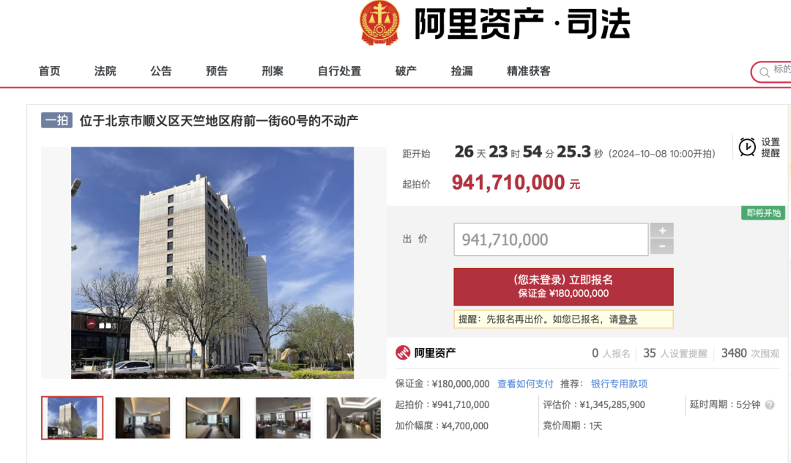Decrease bid with minus button
791x463 pixels.
tap(662, 247)
